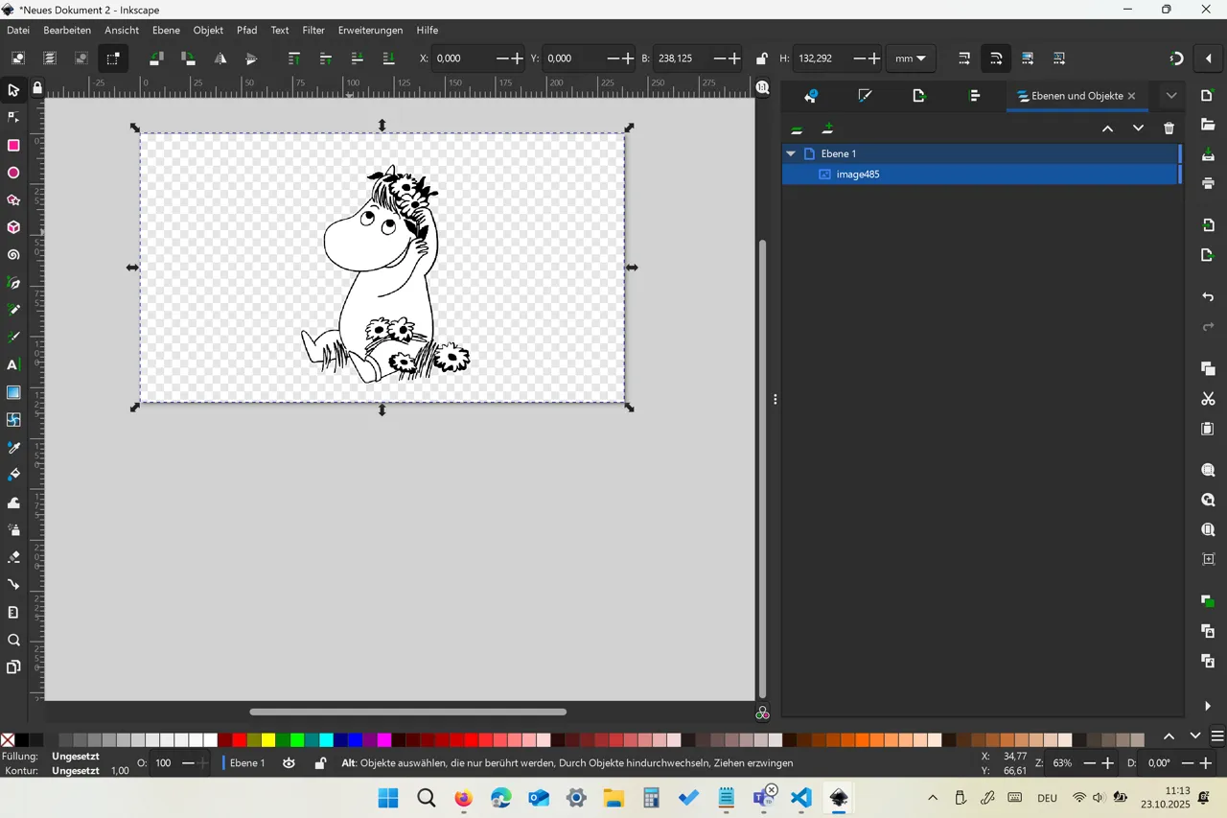Select the Paint bucket tool

[x=13, y=475]
